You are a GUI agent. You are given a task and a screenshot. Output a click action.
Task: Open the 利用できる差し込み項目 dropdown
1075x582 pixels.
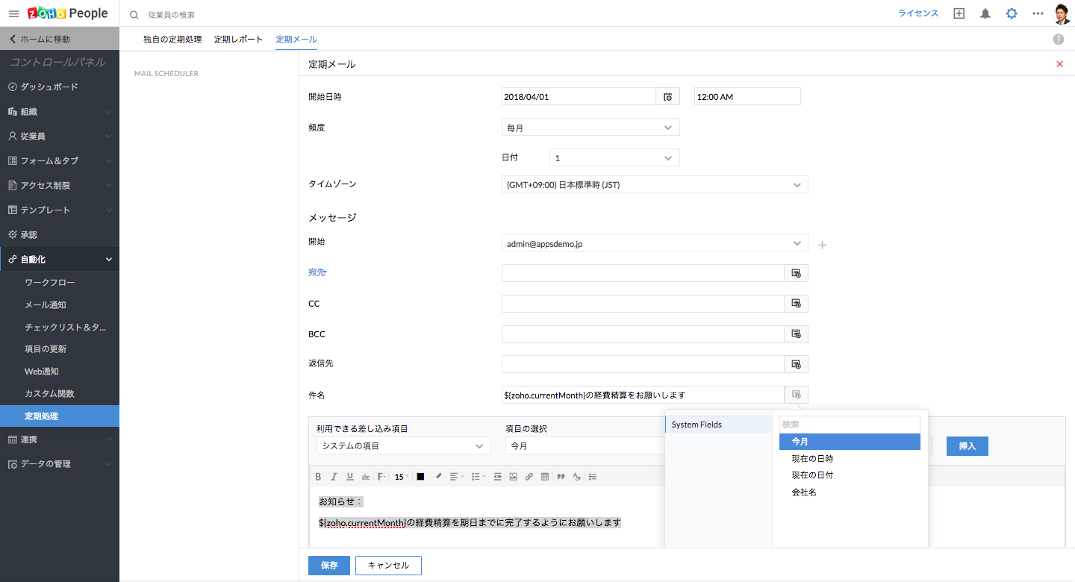403,446
